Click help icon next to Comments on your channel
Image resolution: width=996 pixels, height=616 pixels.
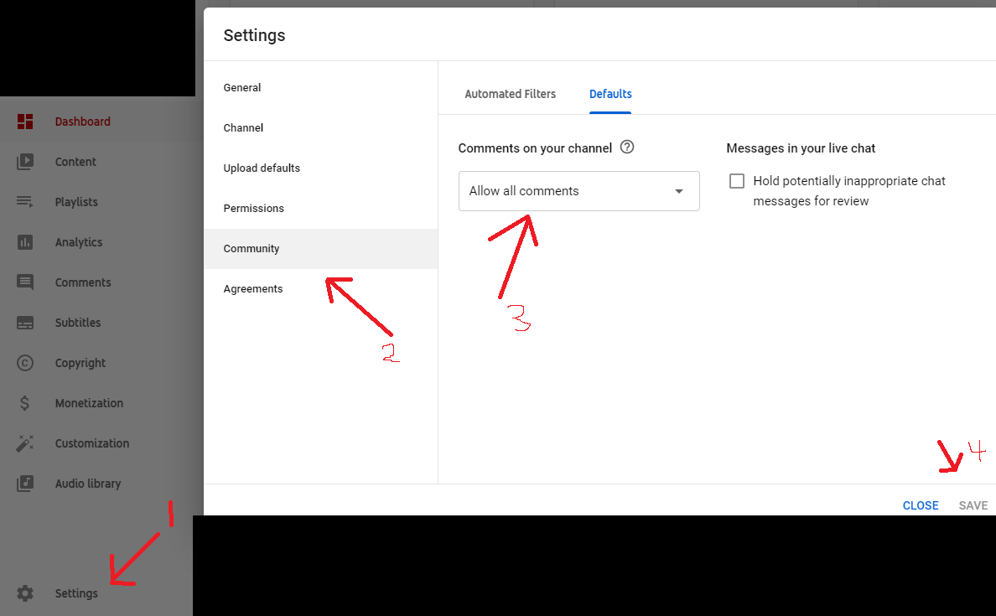[x=627, y=148]
